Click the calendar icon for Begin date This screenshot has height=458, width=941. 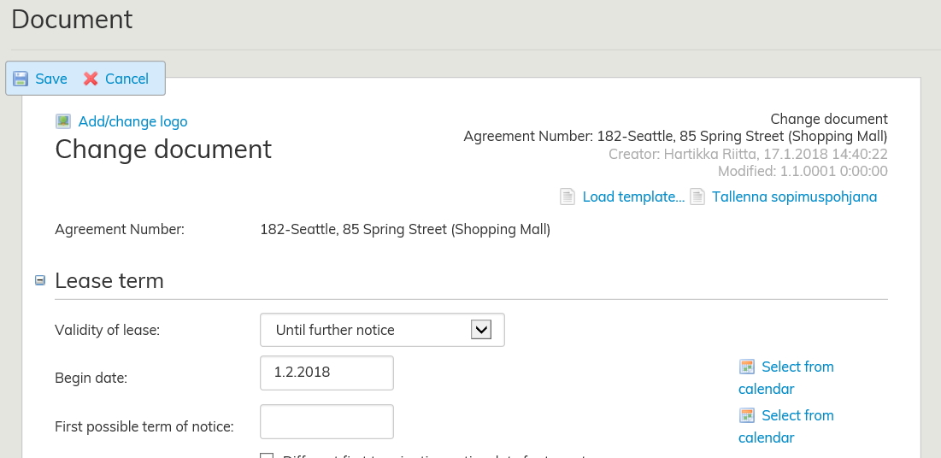coord(747,367)
